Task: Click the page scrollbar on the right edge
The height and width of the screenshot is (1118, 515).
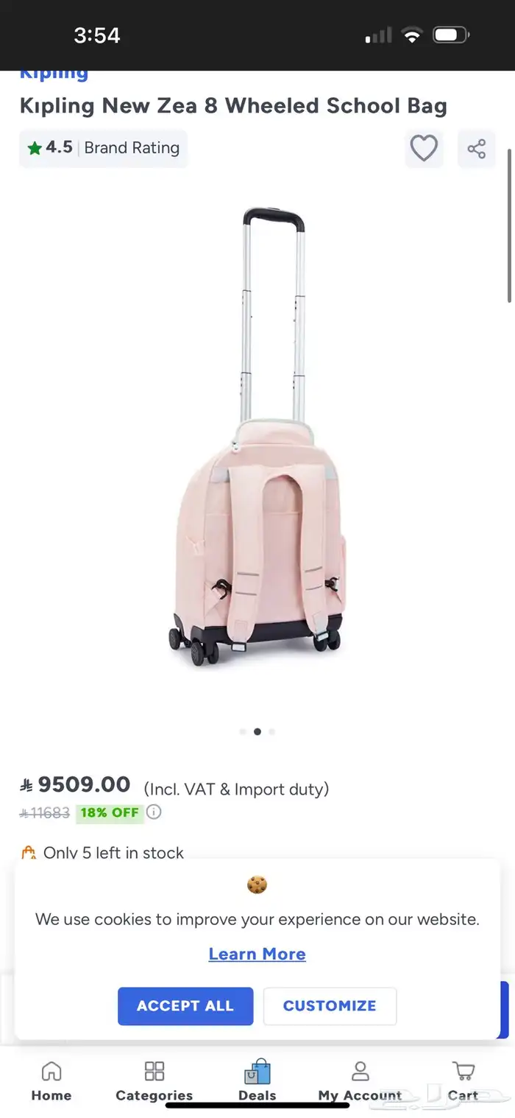Action: pos(509,225)
